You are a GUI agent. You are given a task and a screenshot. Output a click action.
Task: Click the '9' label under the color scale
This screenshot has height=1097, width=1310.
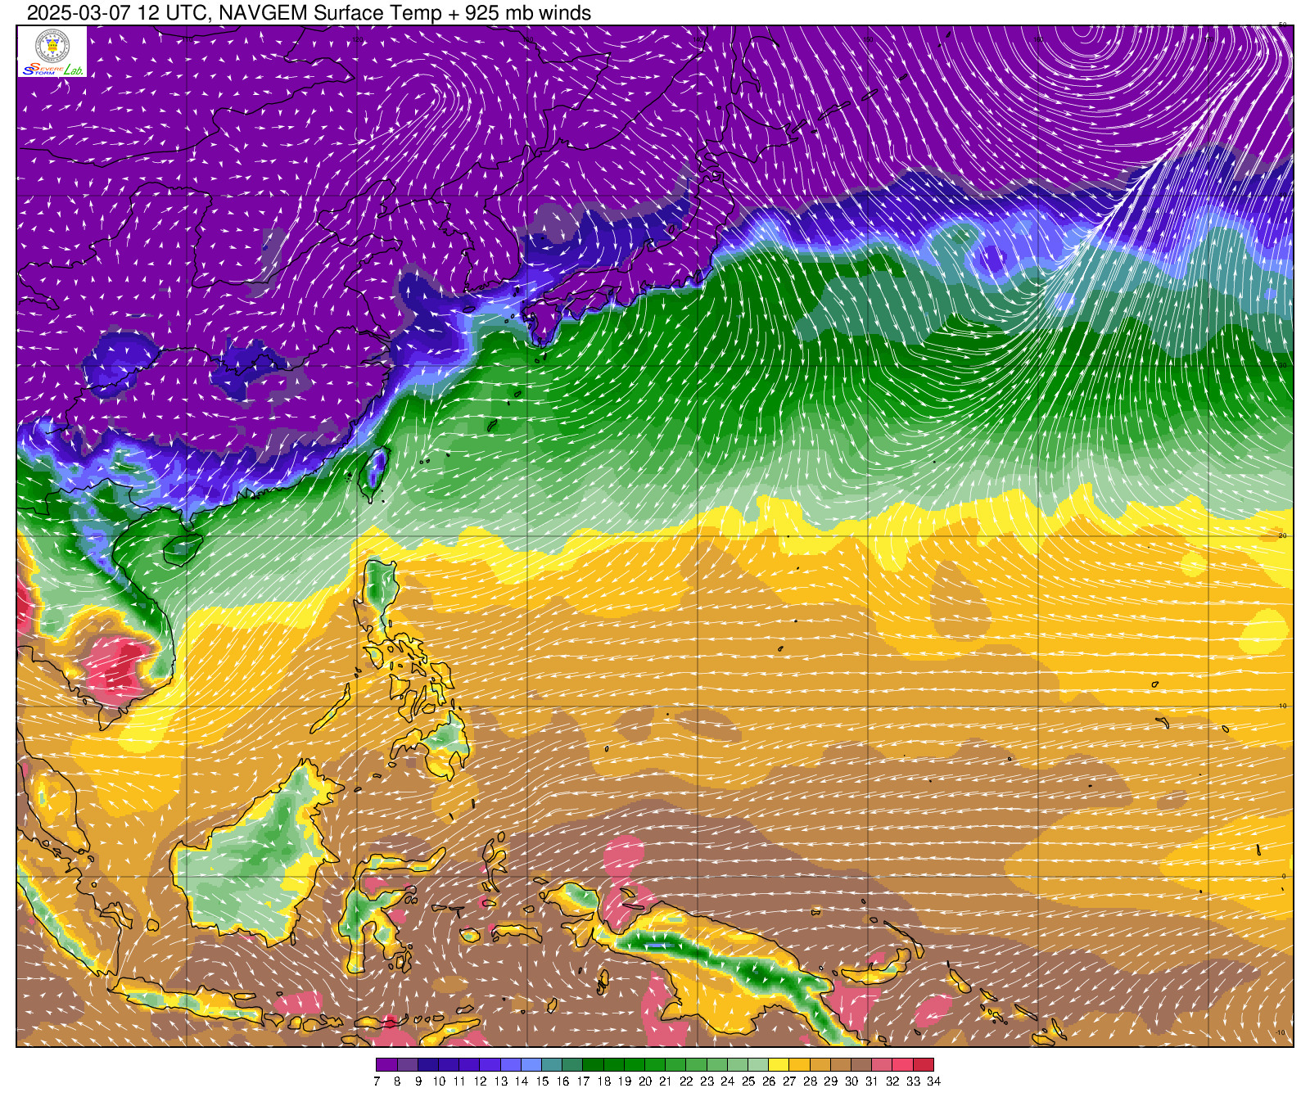tap(418, 1081)
